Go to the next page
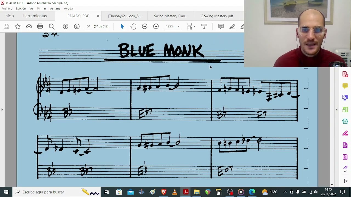The image size is (351, 197). click(x=77, y=26)
